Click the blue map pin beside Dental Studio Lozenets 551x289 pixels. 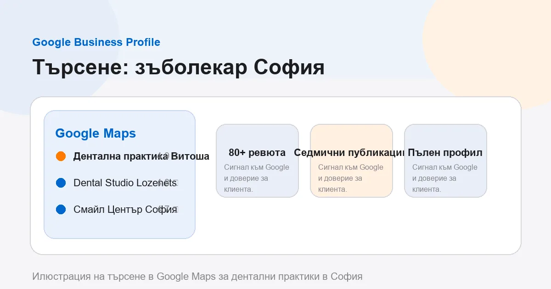(x=62, y=183)
